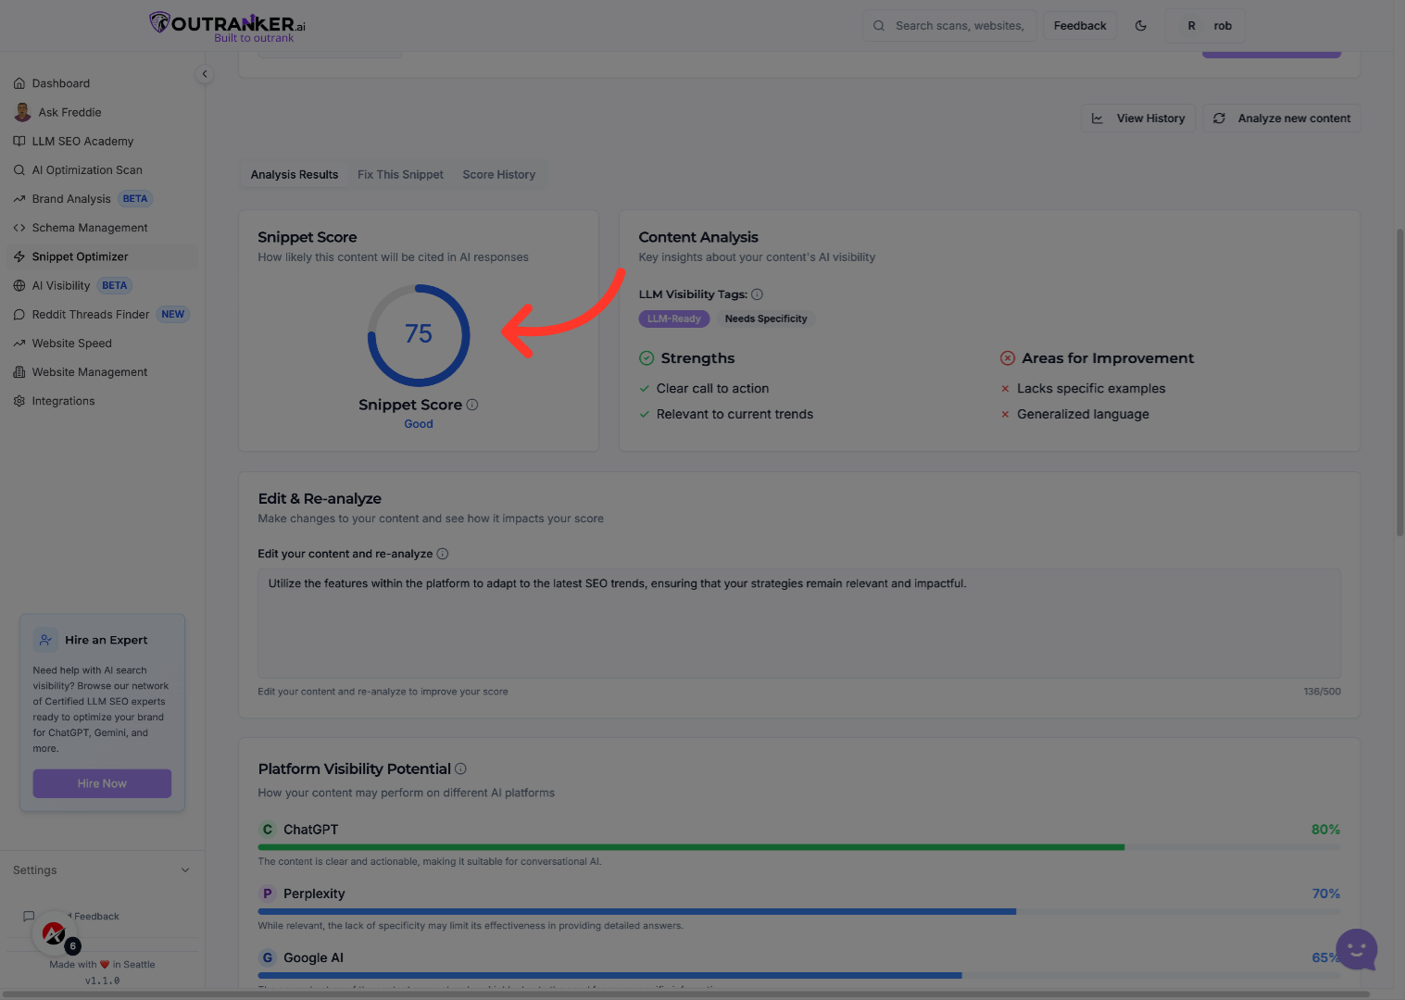
Task: Collapse the left sidebar chevron
Action: 205,74
